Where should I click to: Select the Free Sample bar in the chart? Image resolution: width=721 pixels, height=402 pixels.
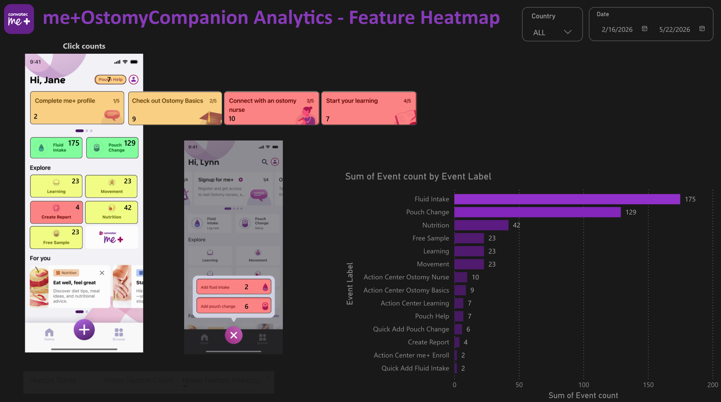(469, 238)
